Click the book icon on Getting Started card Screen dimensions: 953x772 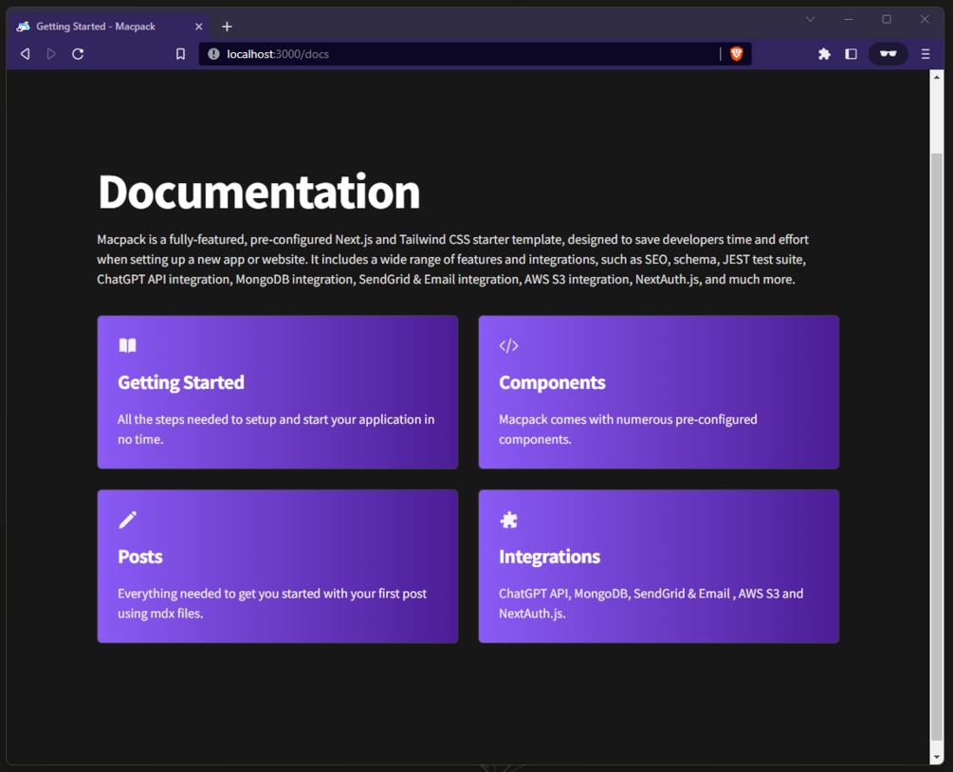(128, 345)
